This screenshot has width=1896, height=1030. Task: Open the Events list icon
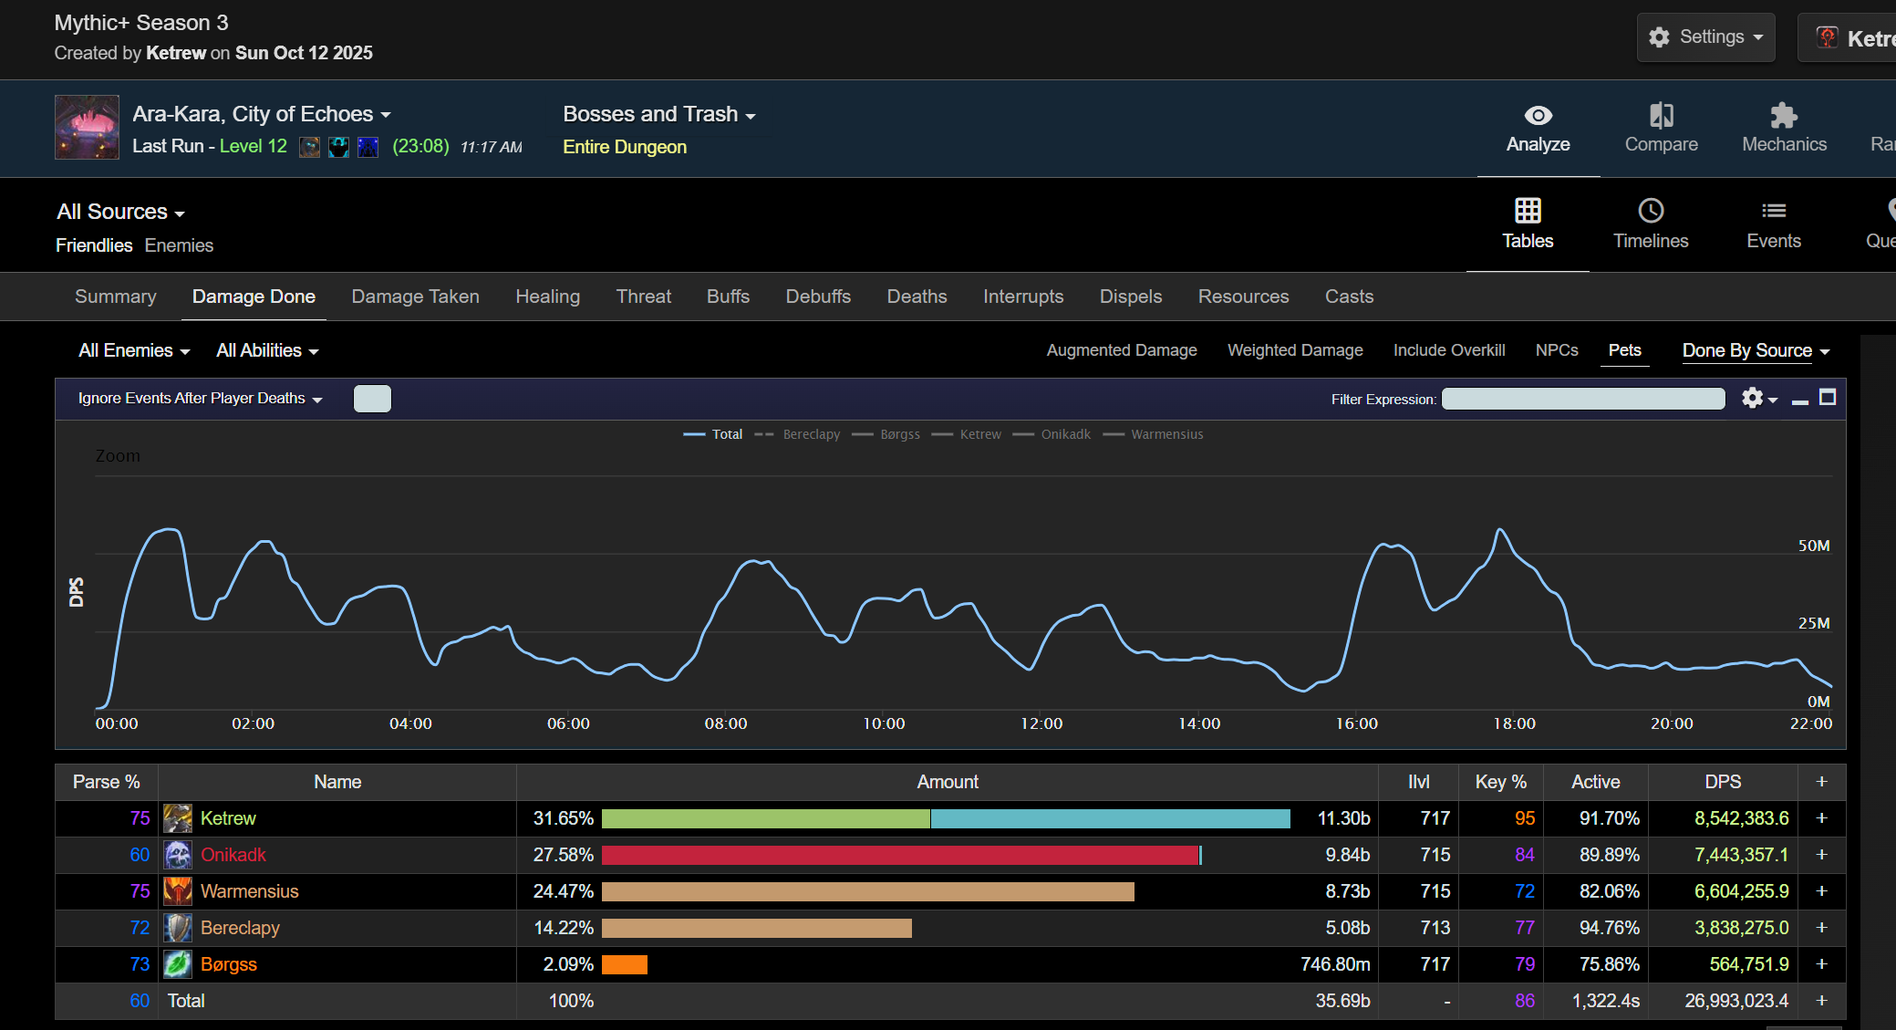point(1773,211)
